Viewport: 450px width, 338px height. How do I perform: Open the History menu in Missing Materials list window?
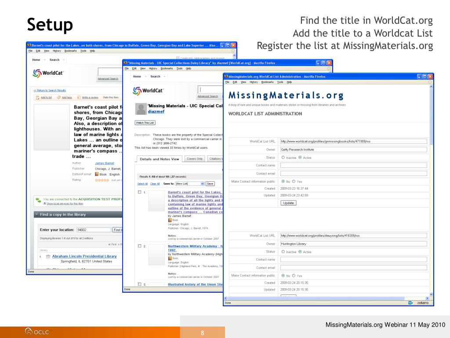click(x=153, y=68)
